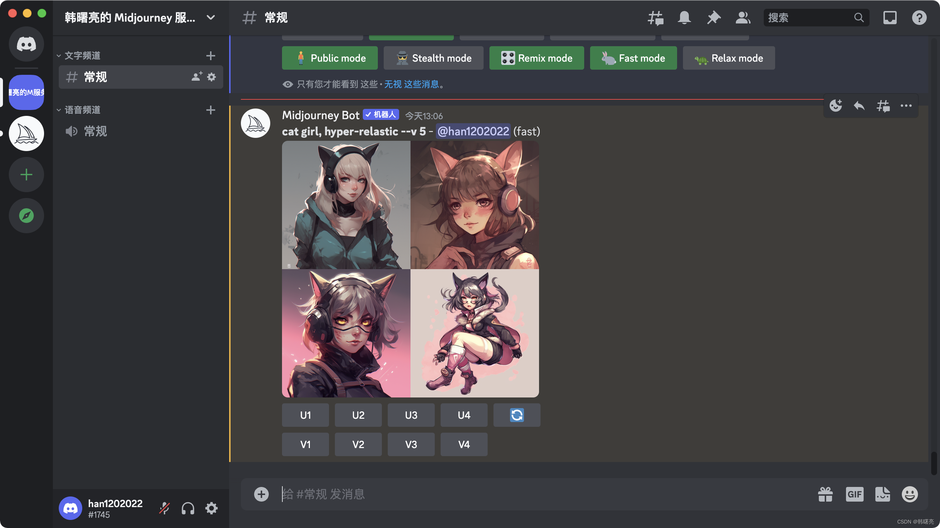Screen dimensions: 940x528
Task: Open the Threads icon in header
Action: (x=655, y=18)
